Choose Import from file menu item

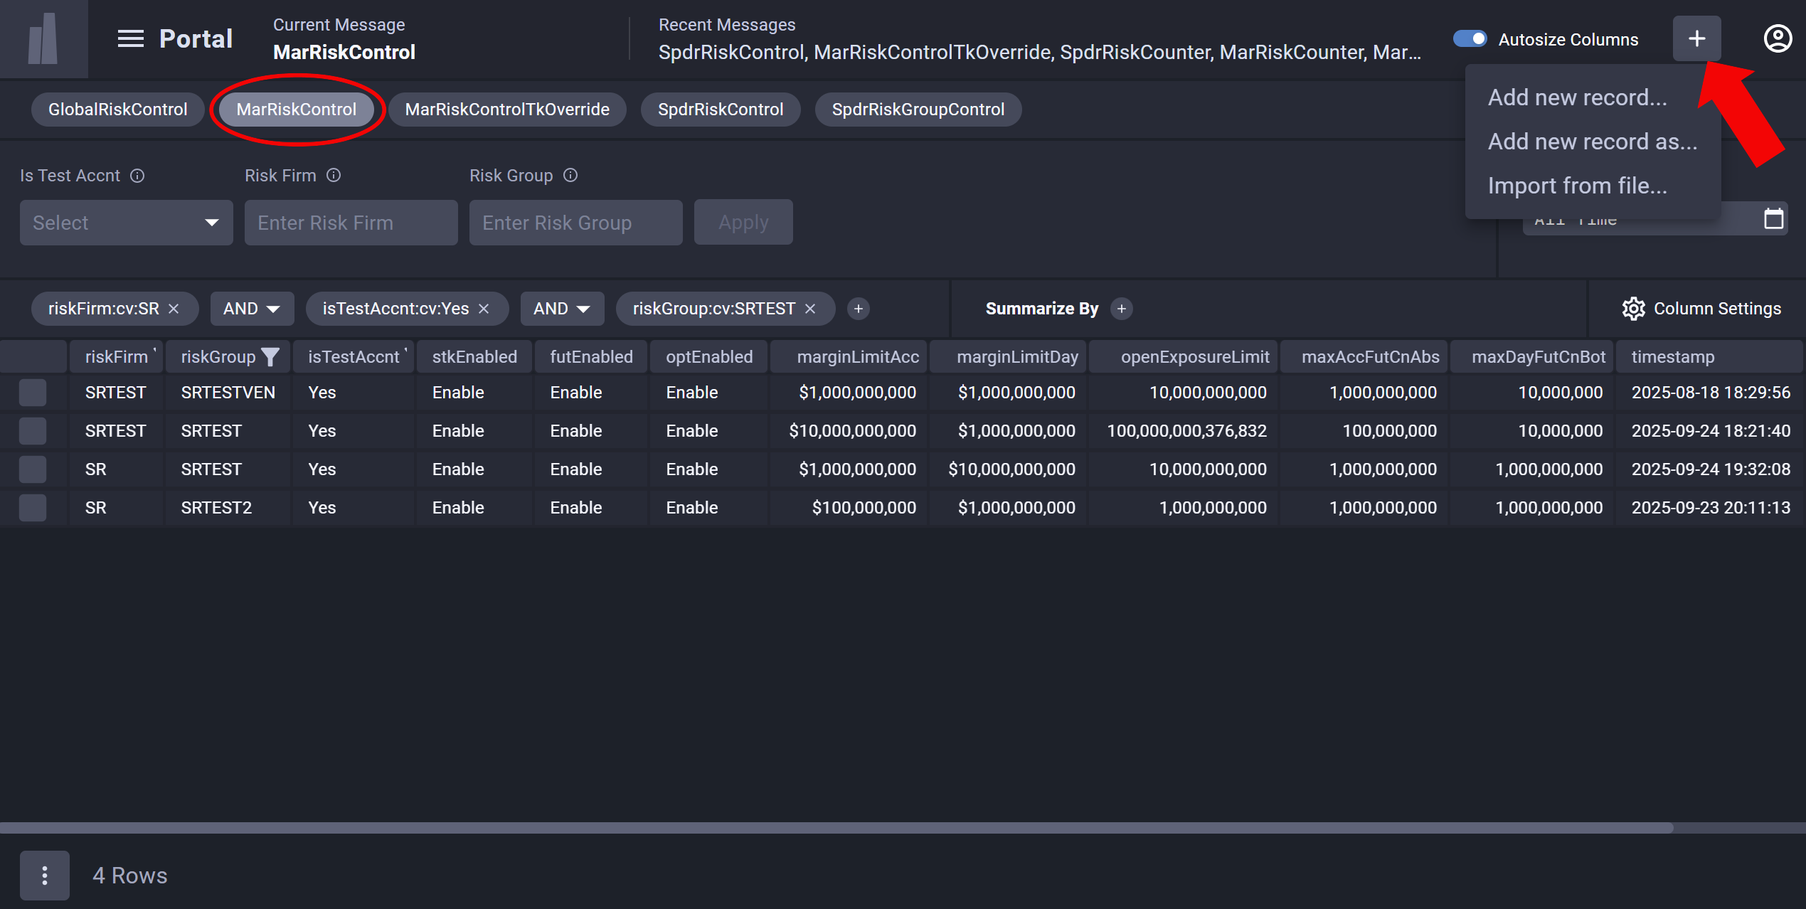coord(1577,186)
